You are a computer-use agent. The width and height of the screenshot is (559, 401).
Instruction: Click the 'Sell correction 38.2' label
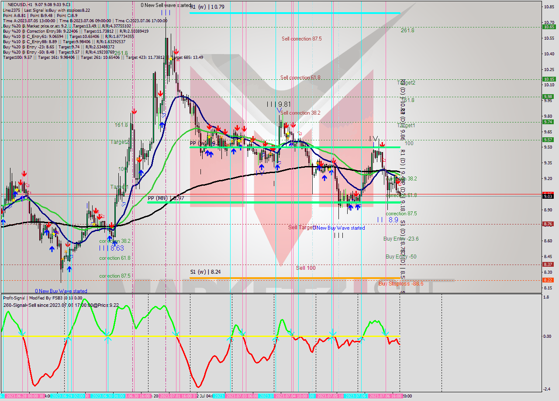(x=300, y=112)
